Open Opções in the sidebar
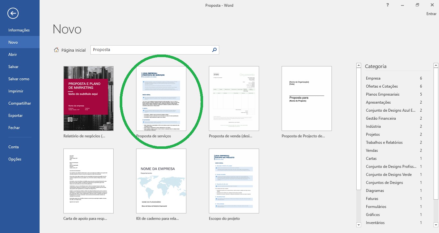Image resolution: width=439 pixels, height=233 pixels. click(20, 159)
